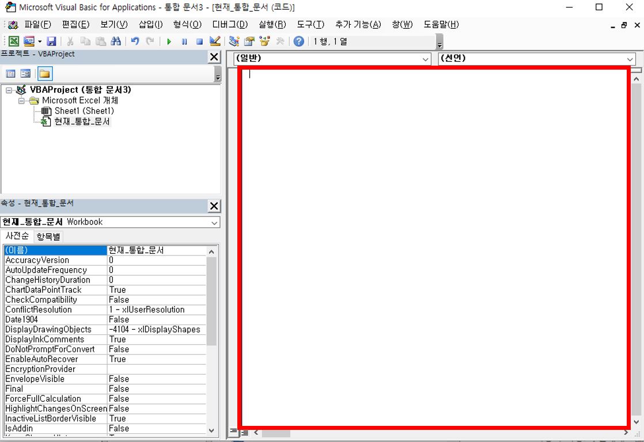Image resolution: width=644 pixels, height=442 pixels.
Task: Click the Break pause icon
Action: click(x=184, y=41)
